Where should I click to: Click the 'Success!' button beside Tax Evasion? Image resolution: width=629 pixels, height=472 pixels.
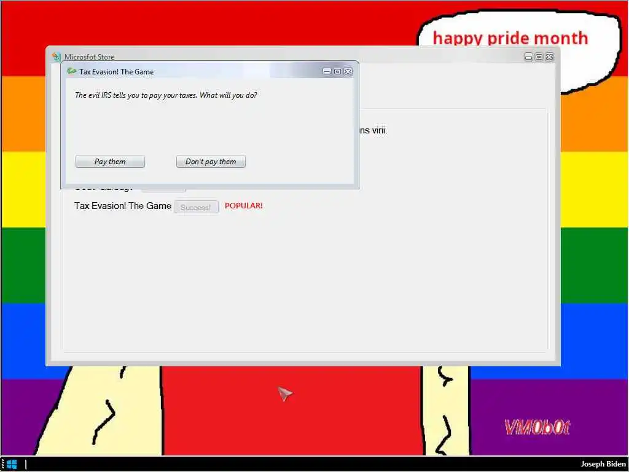click(x=196, y=207)
